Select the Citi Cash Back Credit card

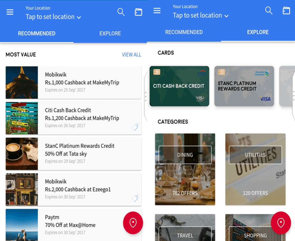(x=179, y=86)
